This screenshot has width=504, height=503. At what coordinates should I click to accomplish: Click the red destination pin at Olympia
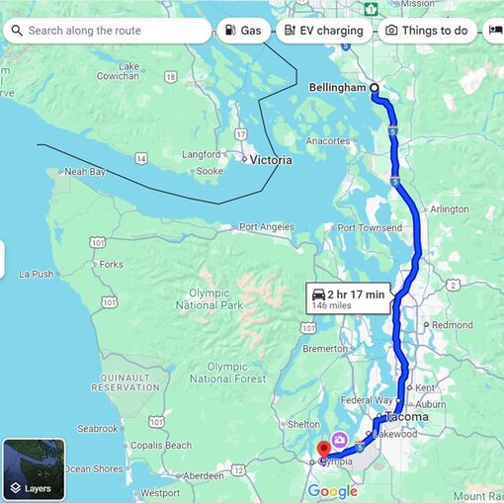coord(323,451)
